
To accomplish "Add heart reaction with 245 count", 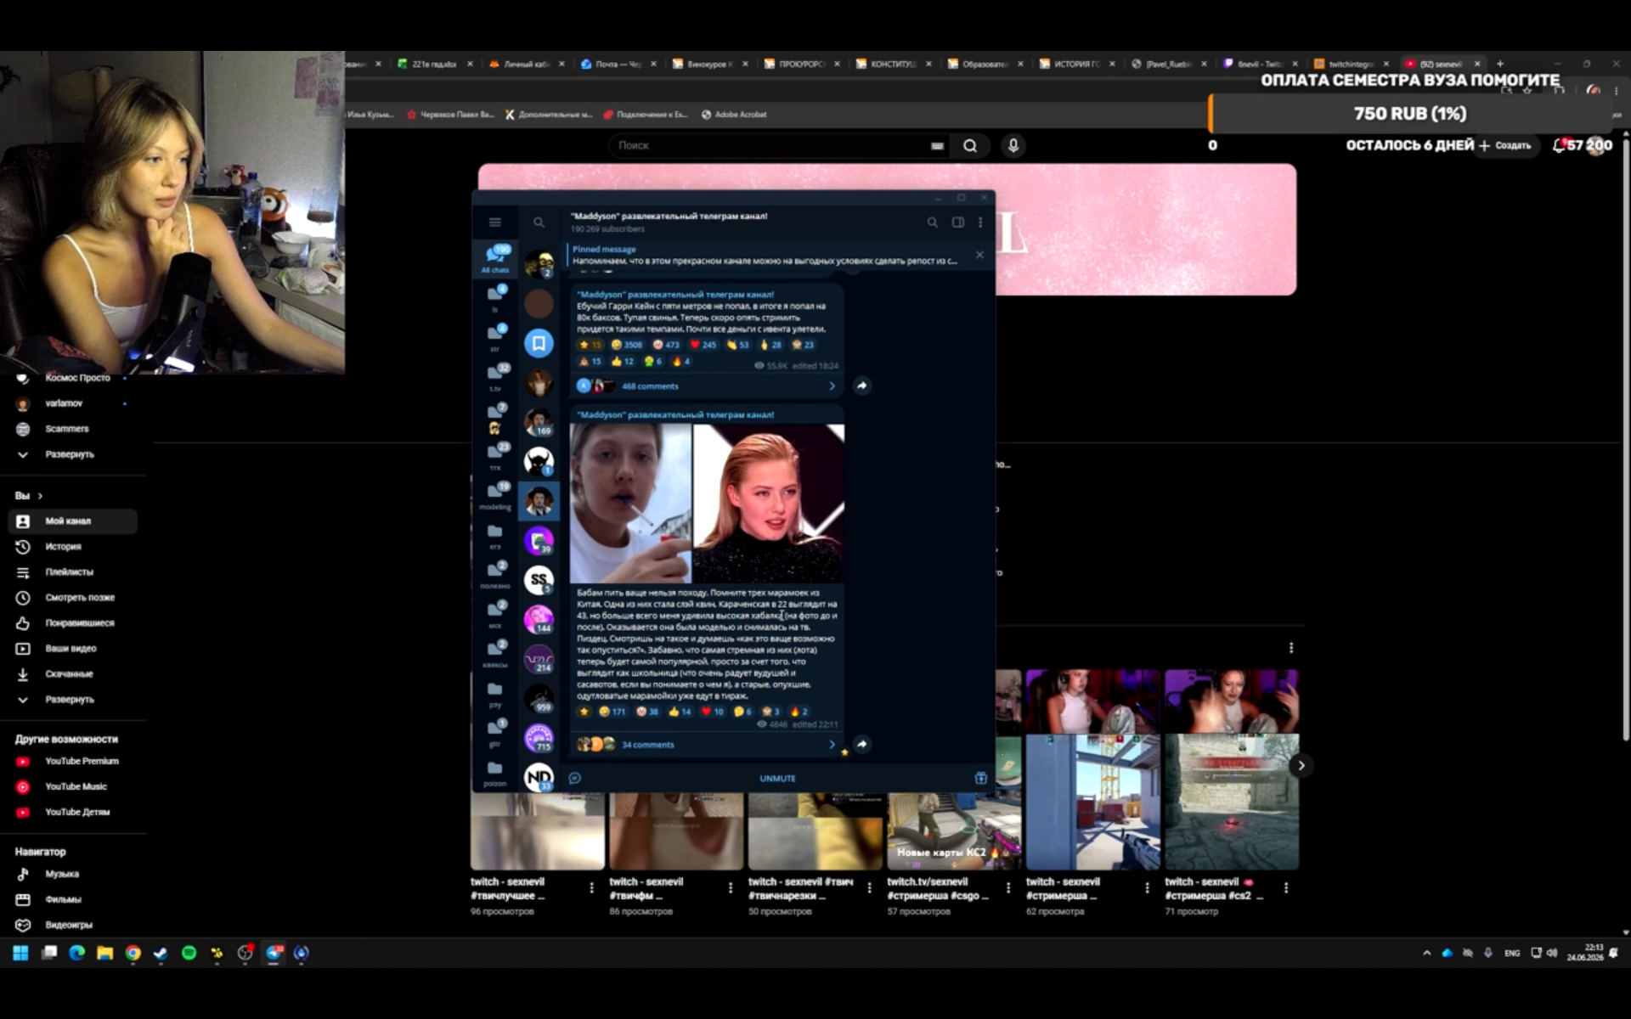I will [703, 345].
